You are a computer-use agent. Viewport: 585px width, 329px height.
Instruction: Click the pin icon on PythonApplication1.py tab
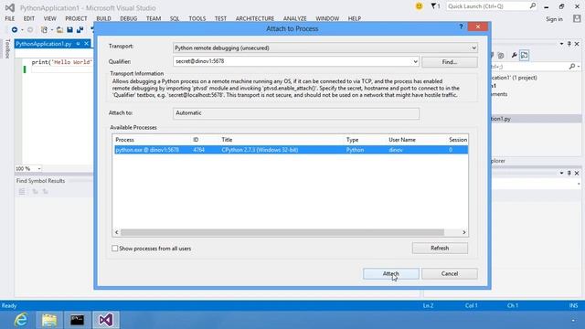click(78, 44)
